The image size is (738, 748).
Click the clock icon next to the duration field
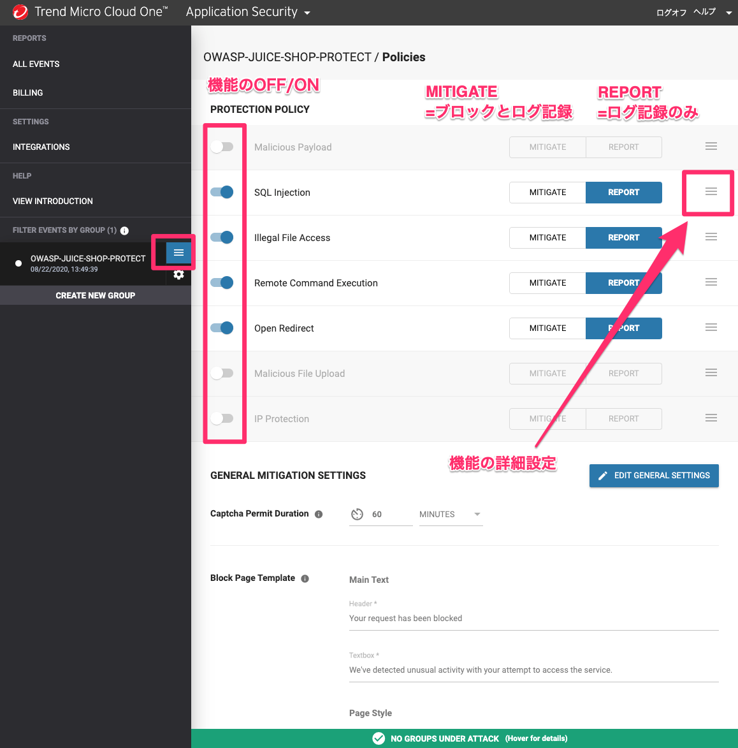(x=357, y=514)
